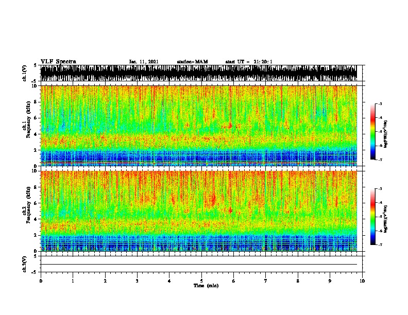The width and height of the screenshot is (408, 315).
Task: Click the ch.2 "Frequency (kHz)" axis label
Action: 28,205
